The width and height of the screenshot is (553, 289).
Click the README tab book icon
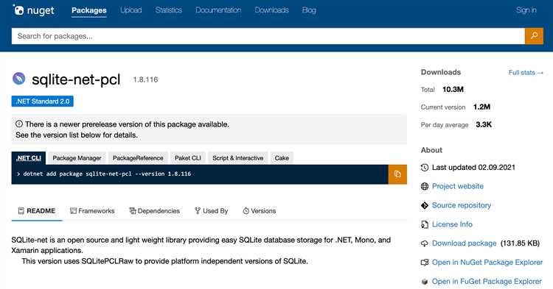tap(21, 211)
